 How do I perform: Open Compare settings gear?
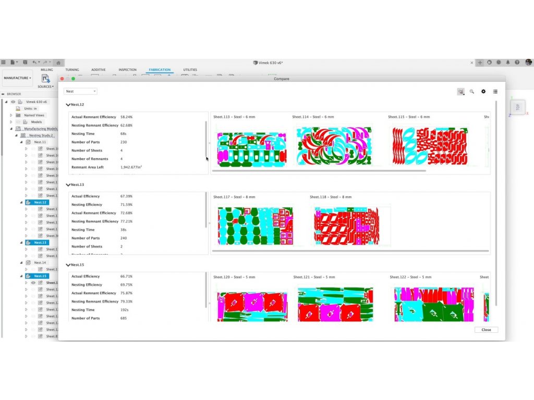coord(483,92)
